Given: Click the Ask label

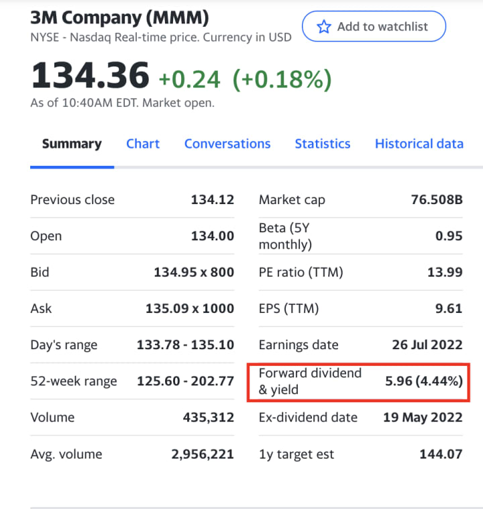Looking at the screenshot, I should (41, 309).
